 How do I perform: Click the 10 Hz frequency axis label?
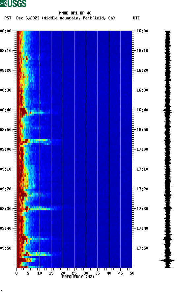coord(40,273)
